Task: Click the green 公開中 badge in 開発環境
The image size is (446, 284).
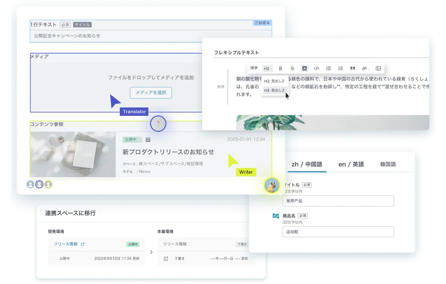Action: point(132,244)
